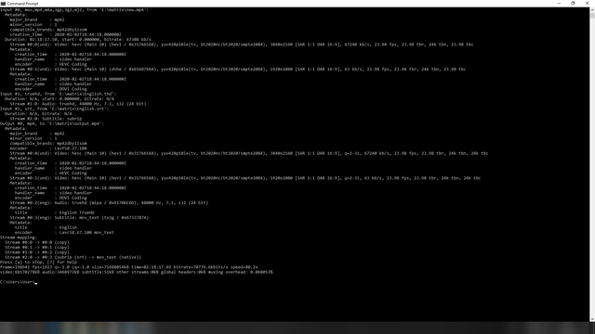Click the scrollbar down arrow
The image size is (595, 334).
pyautogui.click(x=592, y=319)
